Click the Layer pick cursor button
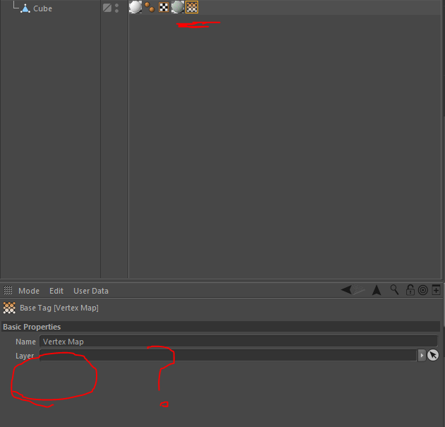The image size is (445, 427). click(x=433, y=355)
